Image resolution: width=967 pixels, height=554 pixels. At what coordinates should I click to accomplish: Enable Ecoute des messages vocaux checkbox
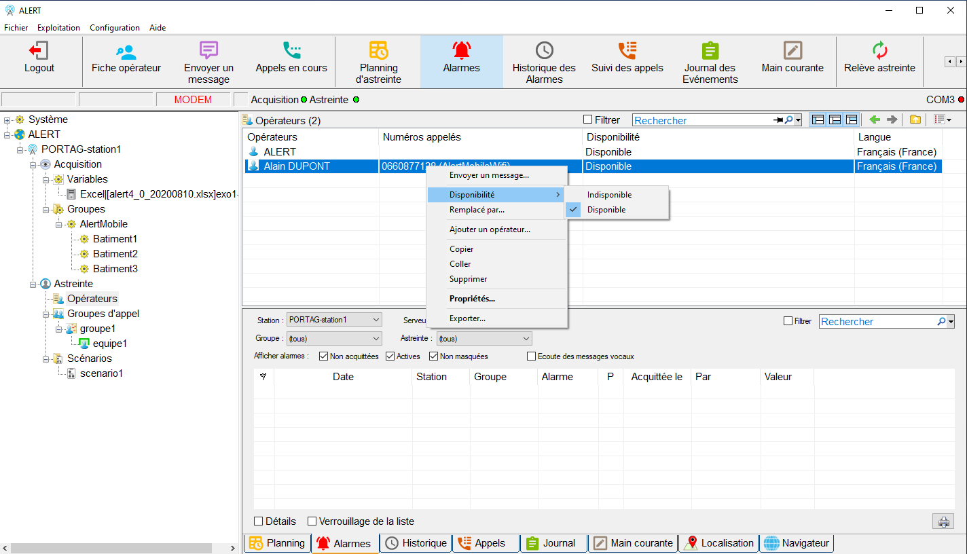pos(532,356)
